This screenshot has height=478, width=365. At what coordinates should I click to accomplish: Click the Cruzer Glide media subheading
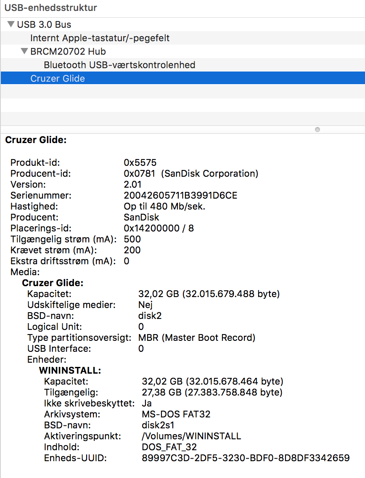pyautogui.click(x=53, y=283)
